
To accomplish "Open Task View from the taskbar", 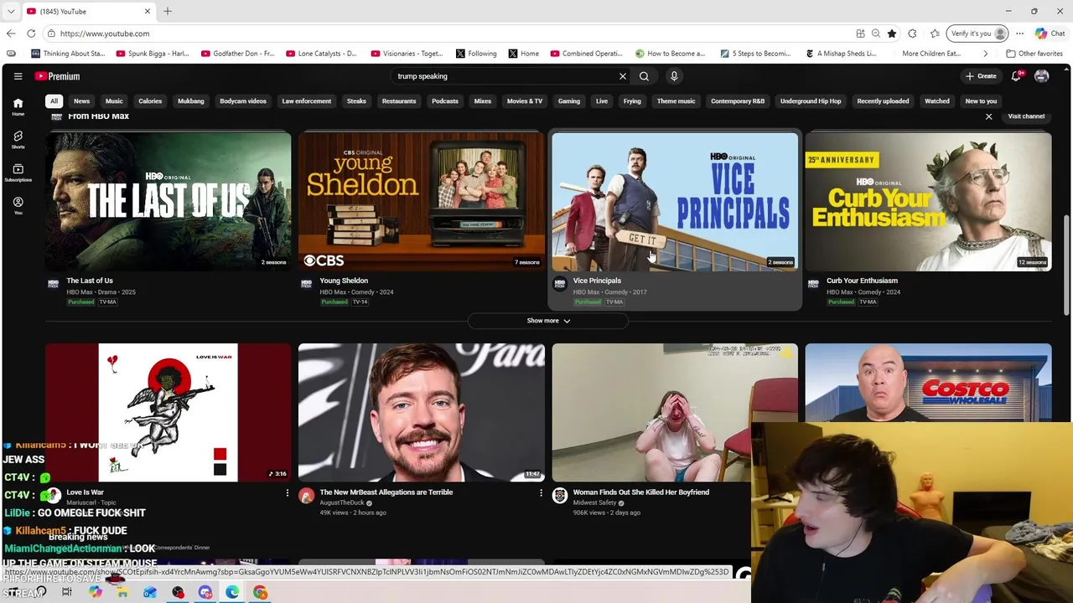I will (x=66, y=593).
